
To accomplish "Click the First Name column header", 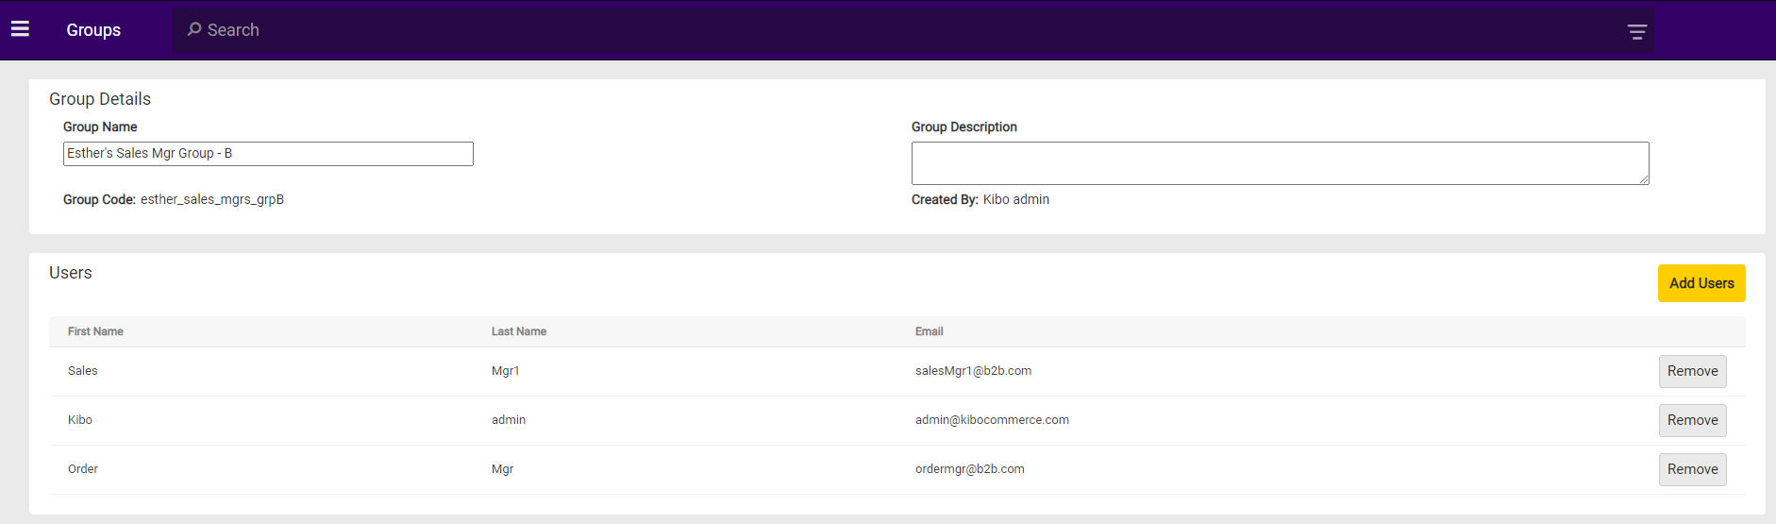I will point(95,331).
